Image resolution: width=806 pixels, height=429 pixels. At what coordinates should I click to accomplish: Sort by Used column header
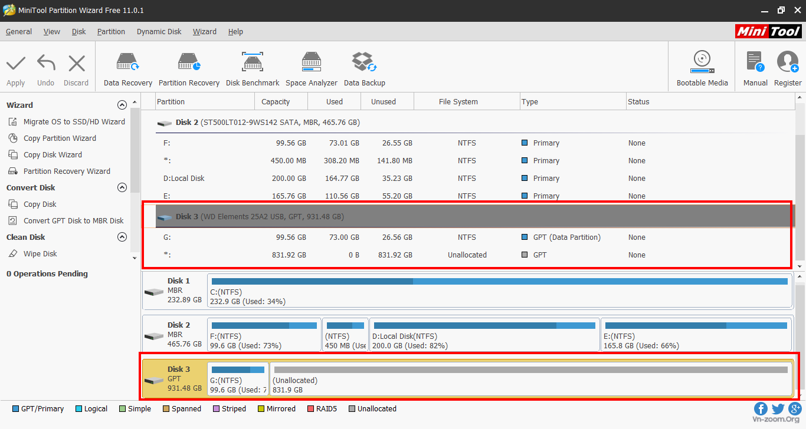pos(335,101)
